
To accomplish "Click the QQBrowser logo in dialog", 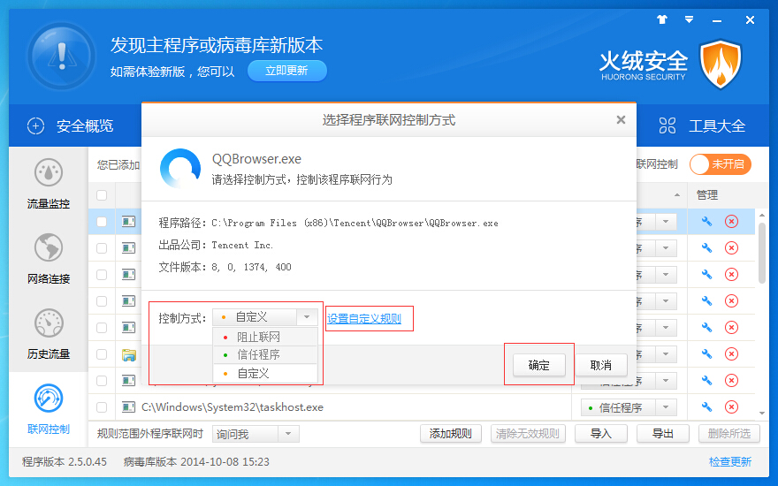I will click(180, 169).
